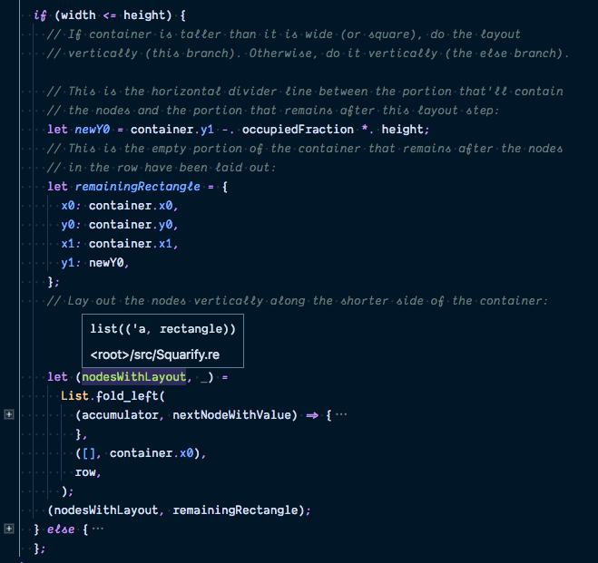Click the if keyword at top
The image size is (598, 563).
point(40,15)
